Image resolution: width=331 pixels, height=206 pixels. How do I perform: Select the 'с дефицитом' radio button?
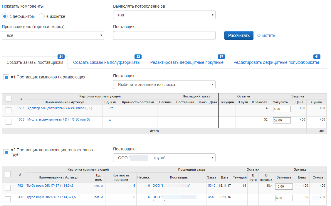(x=5, y=16)
